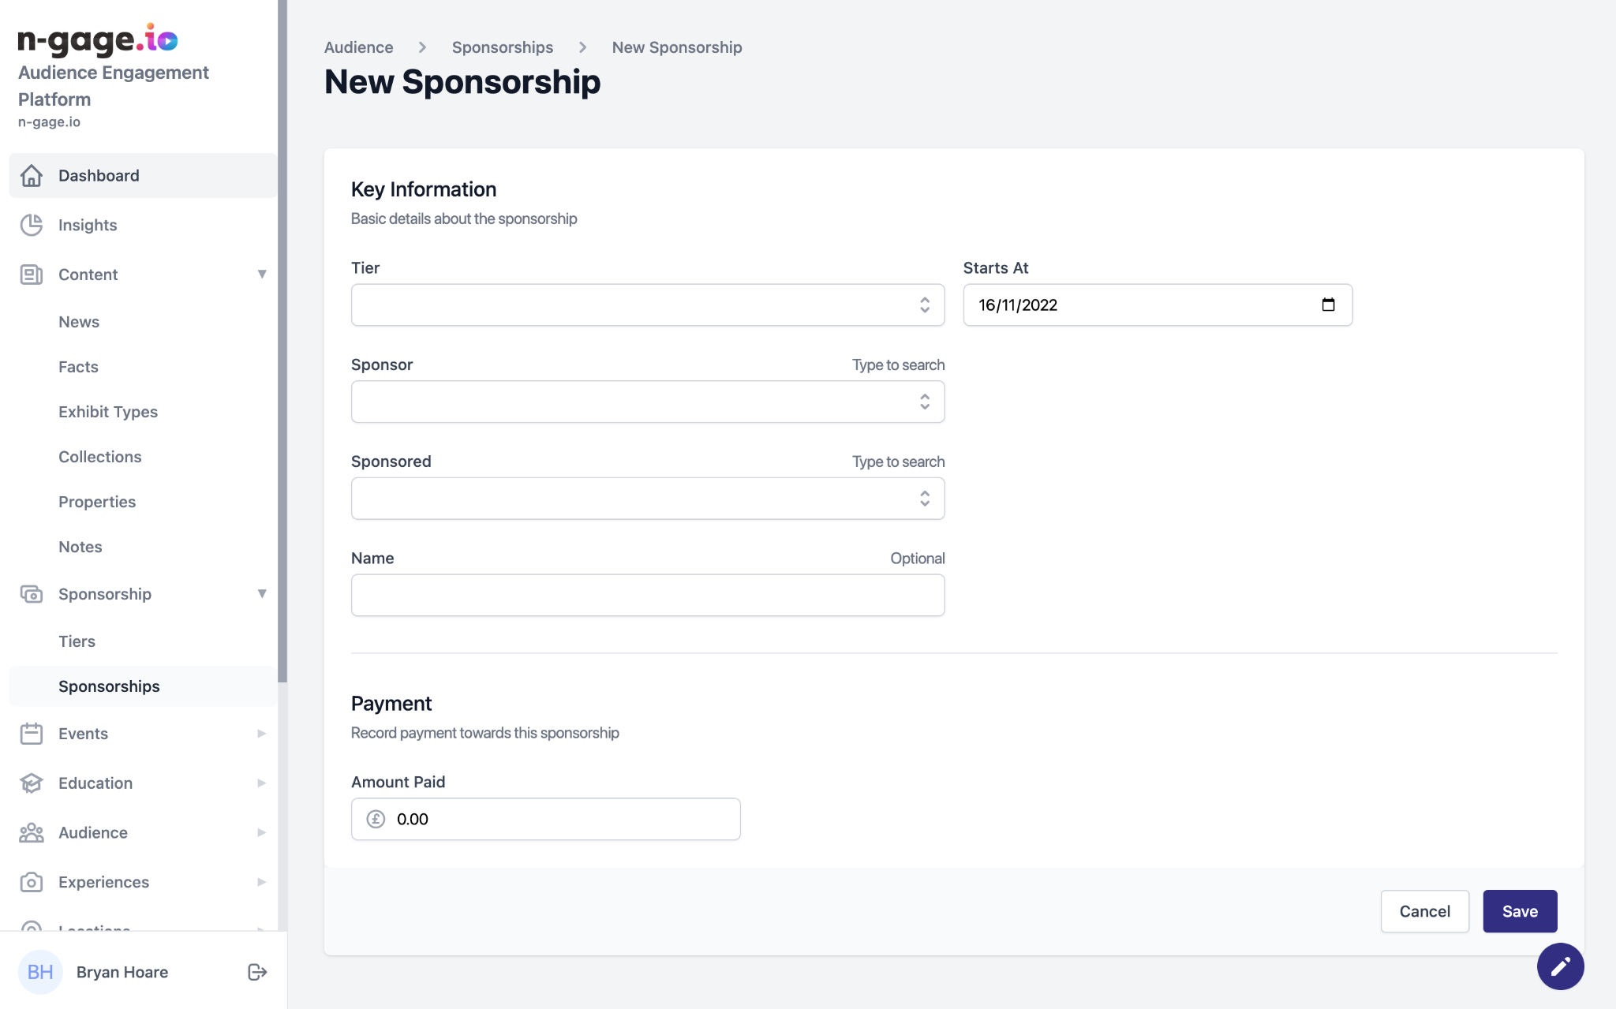Screen dimensions: 1616x1009
Task: Click the Dashboard home icon
Action: pos(32,176)
